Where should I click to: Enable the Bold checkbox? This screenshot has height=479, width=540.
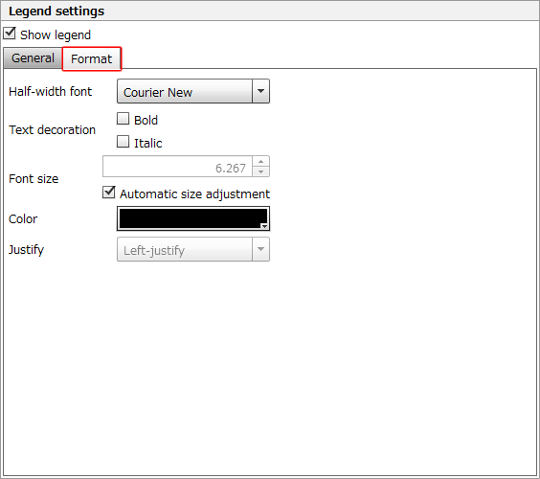pos(123,119)
